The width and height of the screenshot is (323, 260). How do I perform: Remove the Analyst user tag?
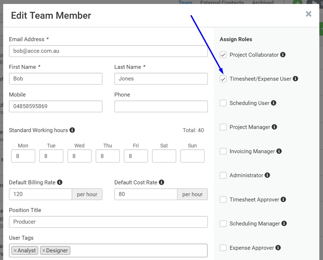15,250
